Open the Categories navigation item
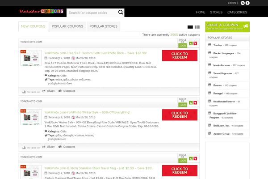 pyautogui.click(x=237, y=12)
